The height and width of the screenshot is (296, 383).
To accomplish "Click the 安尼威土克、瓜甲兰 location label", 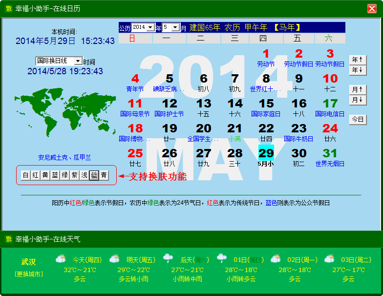I will point(64,157).
